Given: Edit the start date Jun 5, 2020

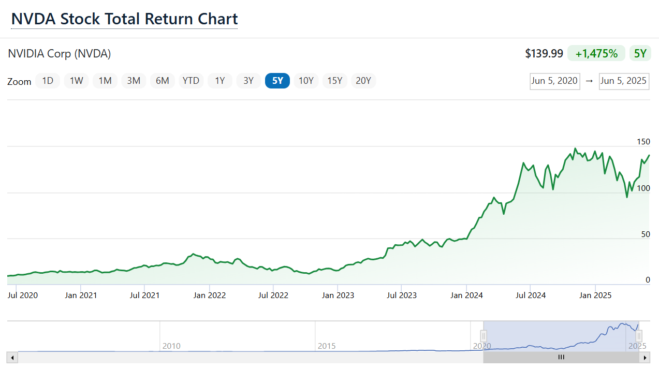Looking at the screenshot, I should click(x=554, y=81).
